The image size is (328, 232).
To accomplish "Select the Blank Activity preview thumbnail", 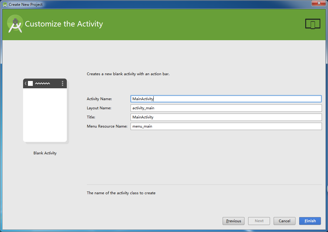I will pyautogui.click(x=45, y=111).
